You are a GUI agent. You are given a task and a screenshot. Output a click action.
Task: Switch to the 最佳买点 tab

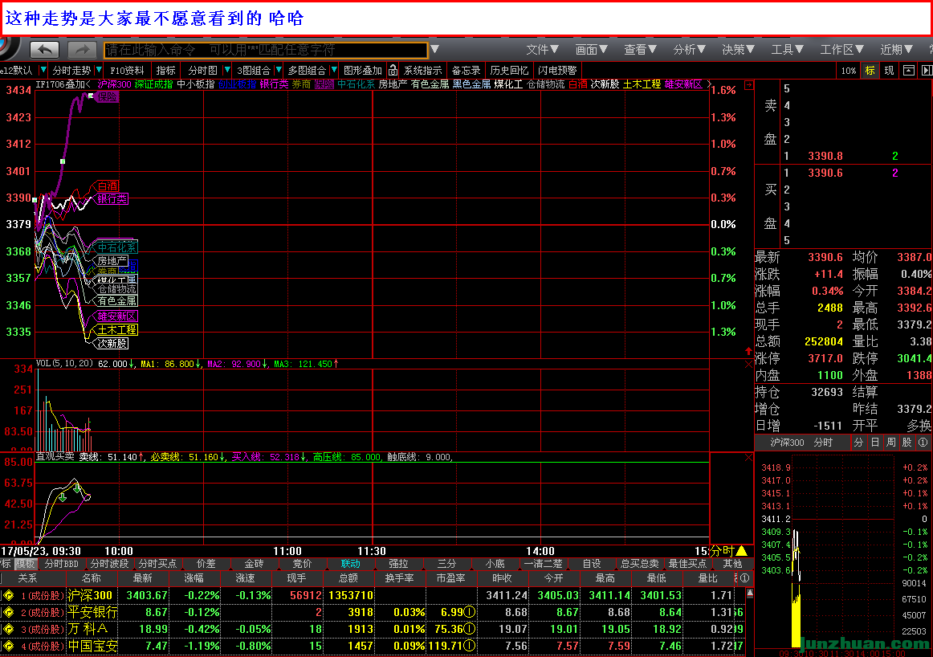coord(687,564)
